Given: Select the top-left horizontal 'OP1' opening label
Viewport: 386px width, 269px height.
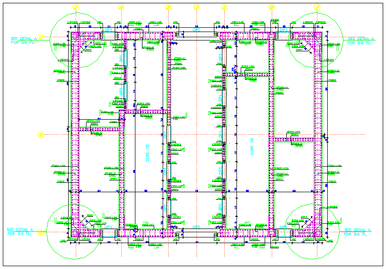Looking at the screenshot, I should pos(108,30).
